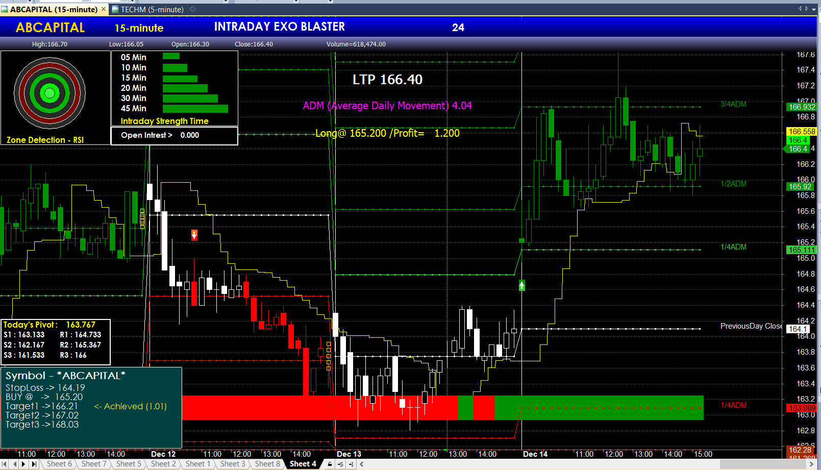Click the 166.932 price axis marker
Image resolution: width=821 pixels, height=470 pixels.
point(802,107)
